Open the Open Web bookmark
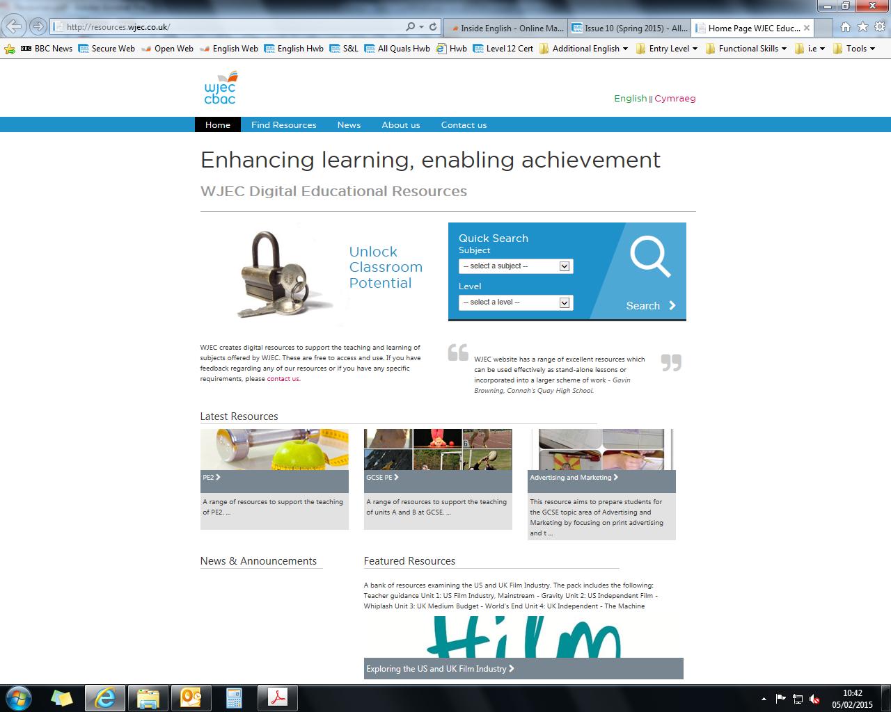 point(168,49)
